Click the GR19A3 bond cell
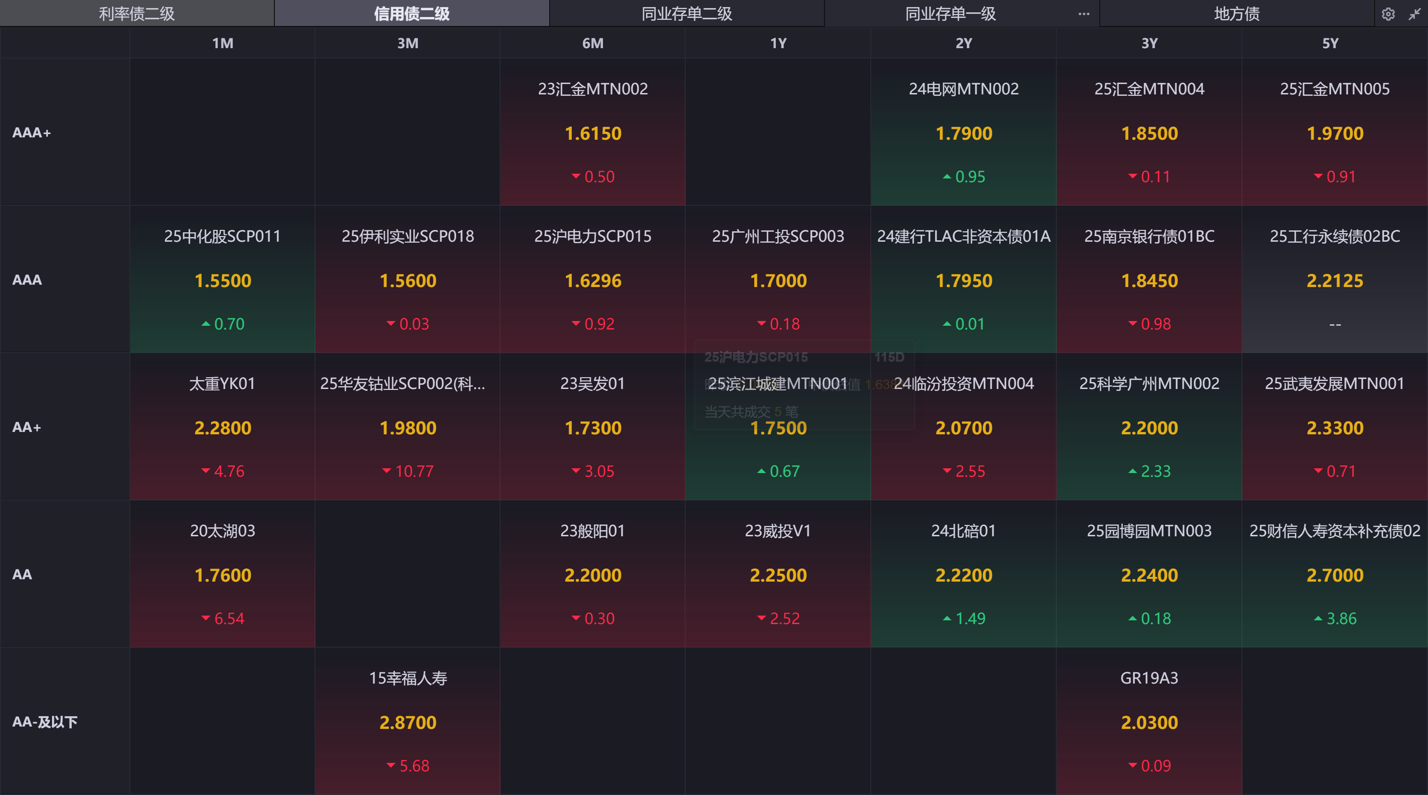Screen dimensions: 1428x795 1148,679
